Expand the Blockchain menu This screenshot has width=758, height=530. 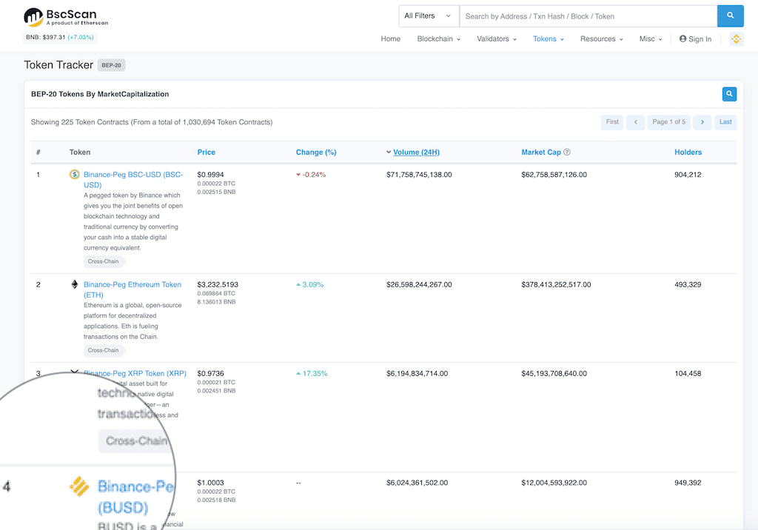point(438,38)
